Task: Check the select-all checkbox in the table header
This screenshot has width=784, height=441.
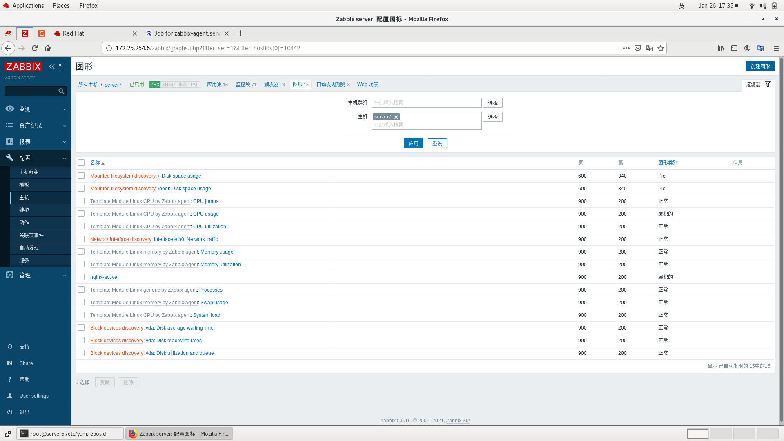Action: point(81,163)
